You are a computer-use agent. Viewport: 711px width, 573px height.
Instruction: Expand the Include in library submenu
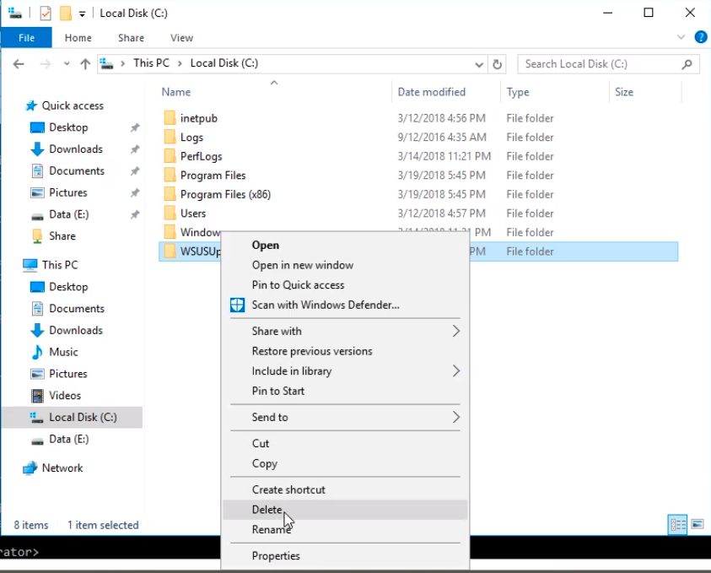pyautogui.click(x=345, y=371)
